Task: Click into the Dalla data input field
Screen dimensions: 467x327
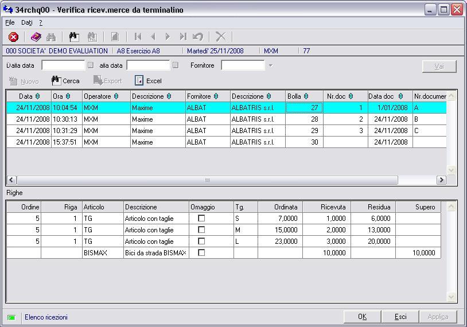Action: pos(63,65)
